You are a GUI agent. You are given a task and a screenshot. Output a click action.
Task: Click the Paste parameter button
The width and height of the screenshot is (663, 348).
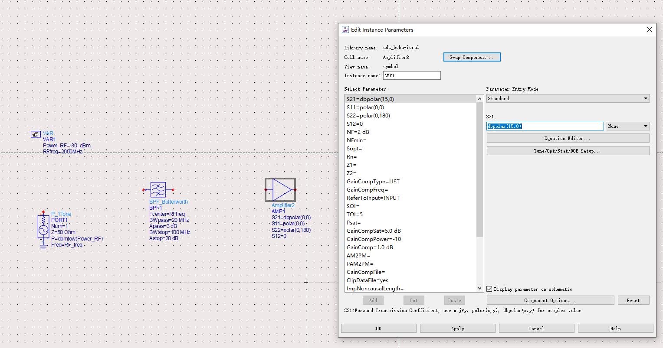click(454, 300)
